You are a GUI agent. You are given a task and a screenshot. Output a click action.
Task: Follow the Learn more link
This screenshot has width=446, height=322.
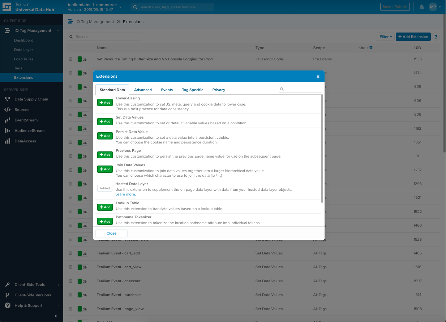click(x=125, y=194)
